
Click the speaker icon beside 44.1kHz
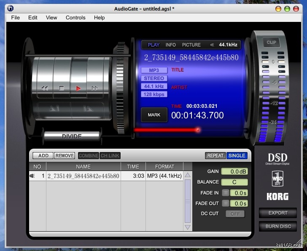tap(212, 45)
